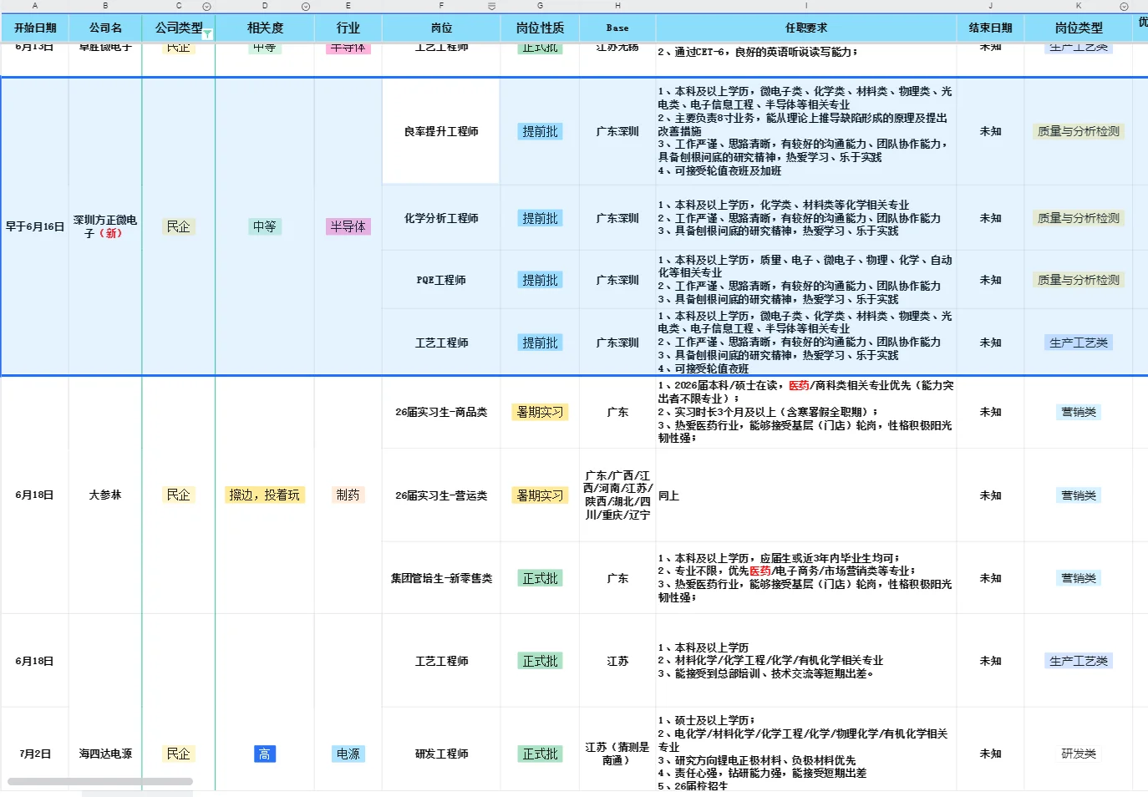Click the horizontal scrollbar thumb at bottom
The image size is (1148, 797).
point(100,782)
